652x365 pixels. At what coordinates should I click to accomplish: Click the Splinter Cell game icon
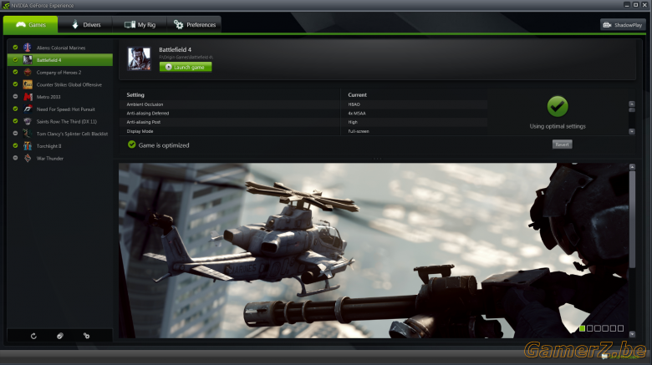click(28, 134)
